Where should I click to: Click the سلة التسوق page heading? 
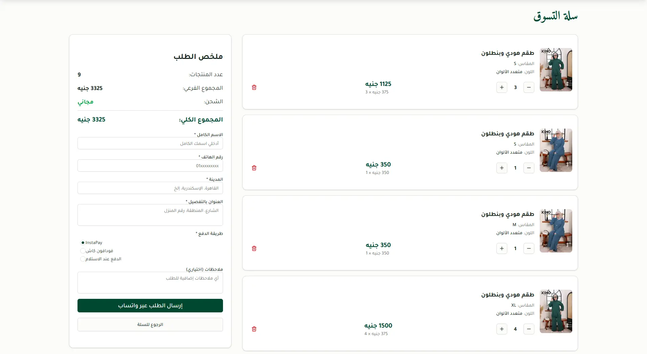pos(555,16)
